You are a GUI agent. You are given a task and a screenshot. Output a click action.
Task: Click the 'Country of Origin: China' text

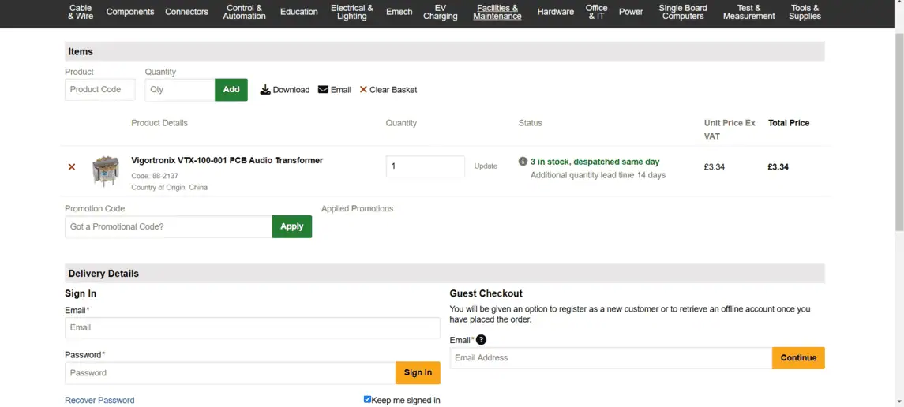[169, 188]
